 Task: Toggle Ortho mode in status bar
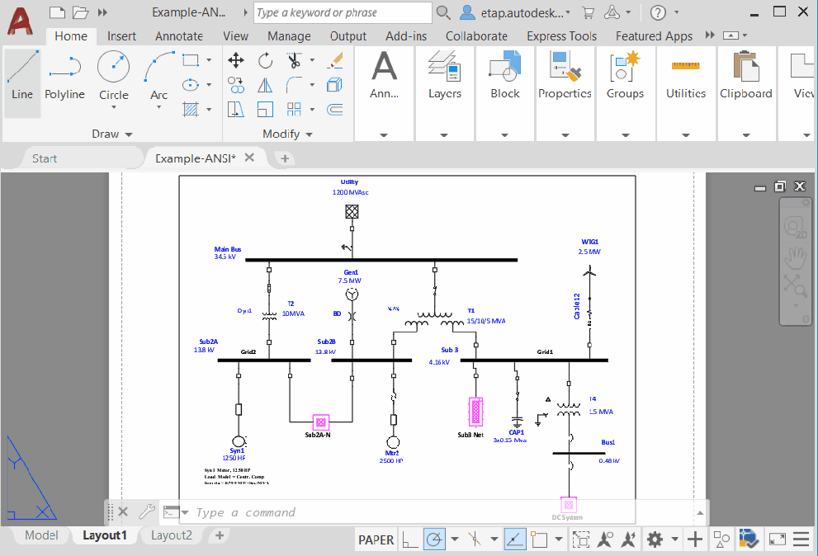click(x=409, y=540)
